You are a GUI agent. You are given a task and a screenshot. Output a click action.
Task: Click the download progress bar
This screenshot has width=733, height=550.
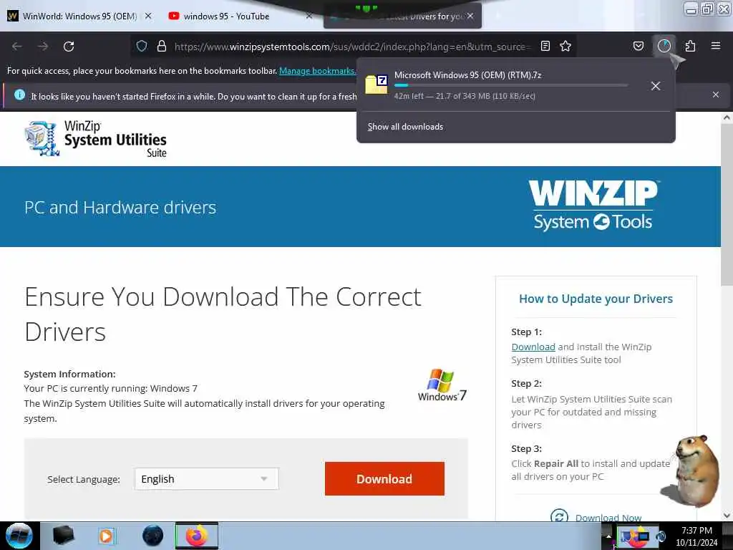click(x=511, y=86)
